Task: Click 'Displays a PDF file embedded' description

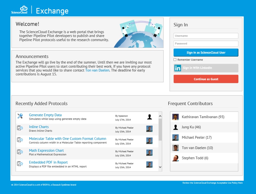Action: (58, 166)
